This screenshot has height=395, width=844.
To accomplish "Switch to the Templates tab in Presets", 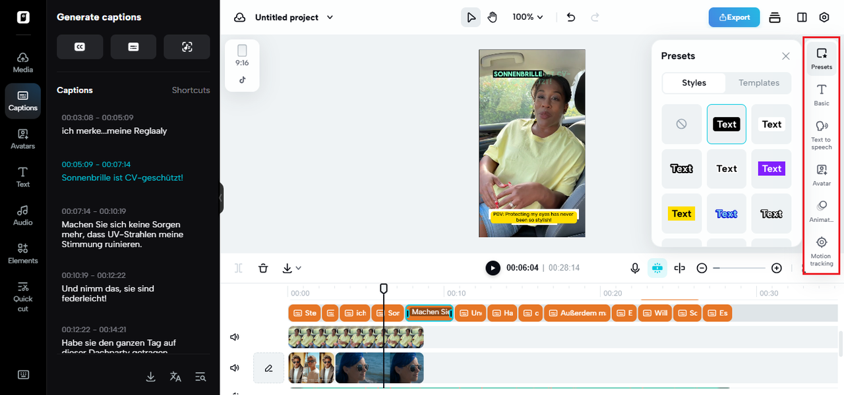I will pyautogui.click(x=758, y=83).
